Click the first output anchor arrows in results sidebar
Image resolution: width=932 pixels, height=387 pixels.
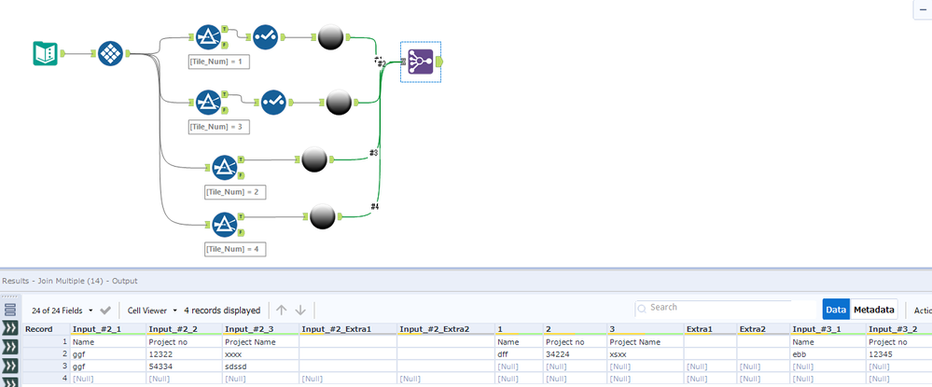(10, 329)
